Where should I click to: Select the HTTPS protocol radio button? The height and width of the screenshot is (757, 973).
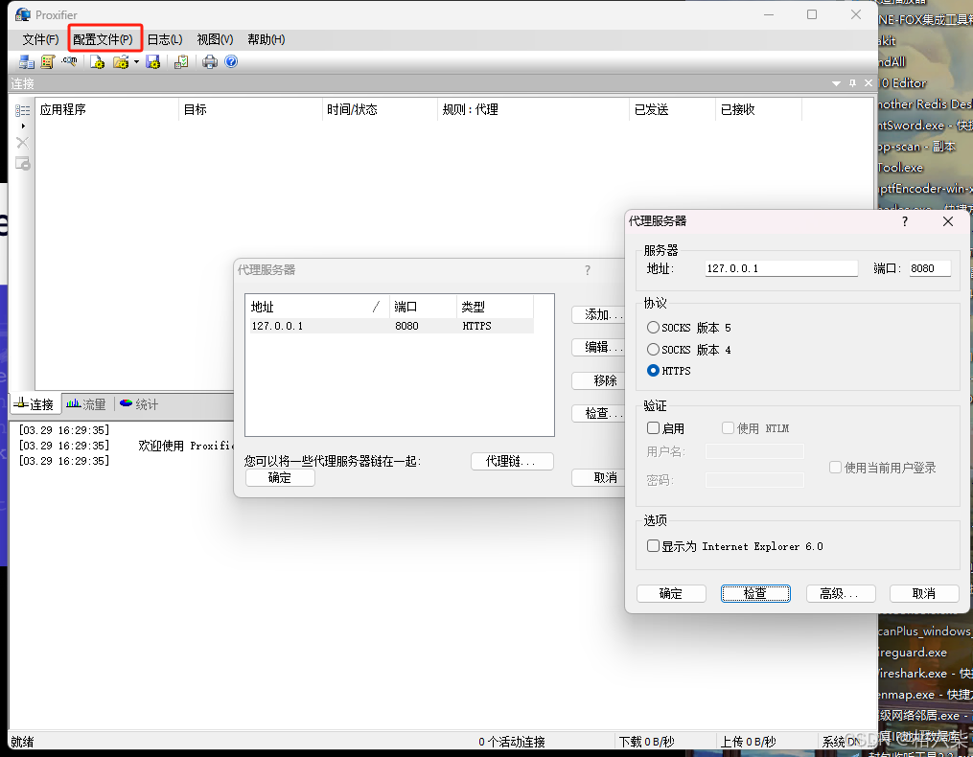tap(653, 371)
